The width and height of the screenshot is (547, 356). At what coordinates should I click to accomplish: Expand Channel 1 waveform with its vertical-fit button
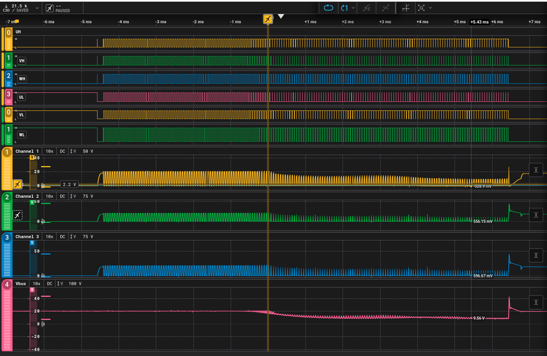(536, 170)
